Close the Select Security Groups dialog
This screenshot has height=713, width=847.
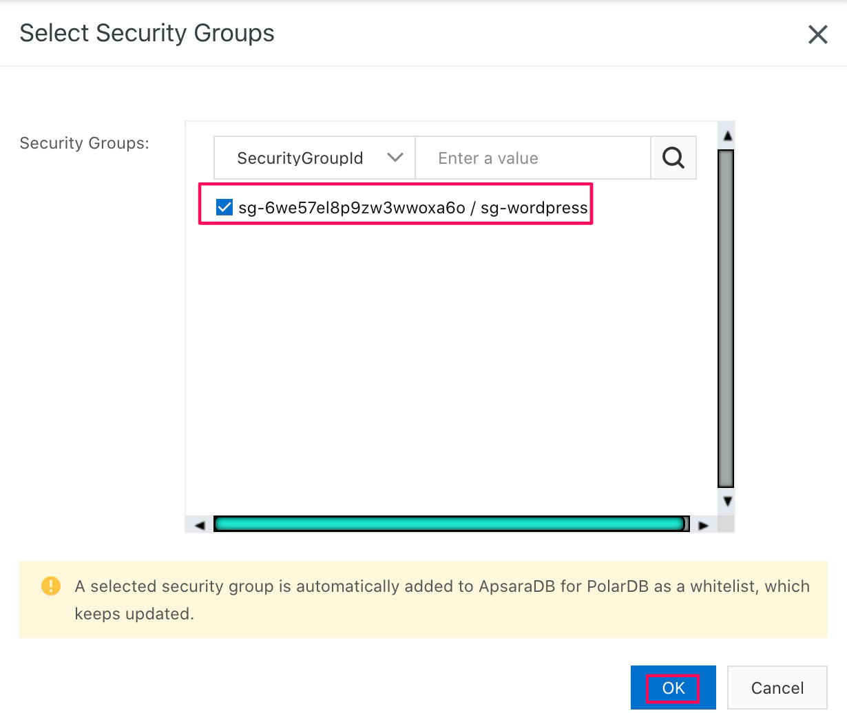(x=817, y=34)
